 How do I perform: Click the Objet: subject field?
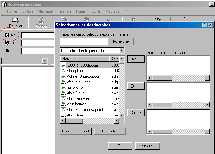coord(38,51)
